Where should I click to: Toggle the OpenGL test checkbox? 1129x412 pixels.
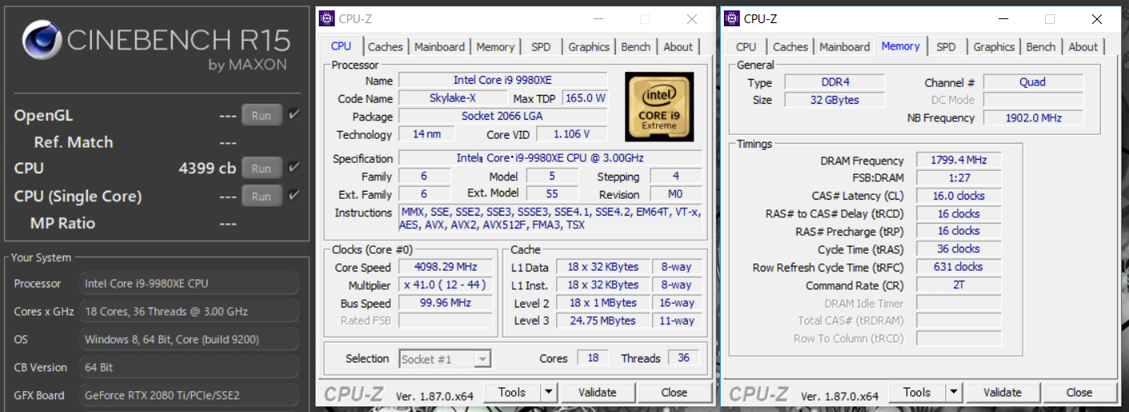[x=294, y=115]
